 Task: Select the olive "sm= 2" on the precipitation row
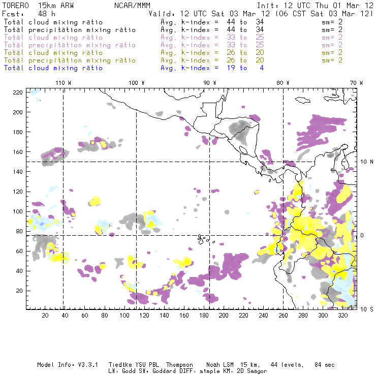[332, 60]
